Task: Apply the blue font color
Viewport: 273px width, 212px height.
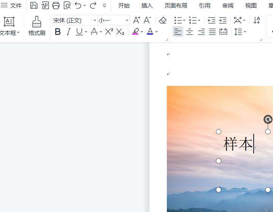Action: tap(150, 32)
